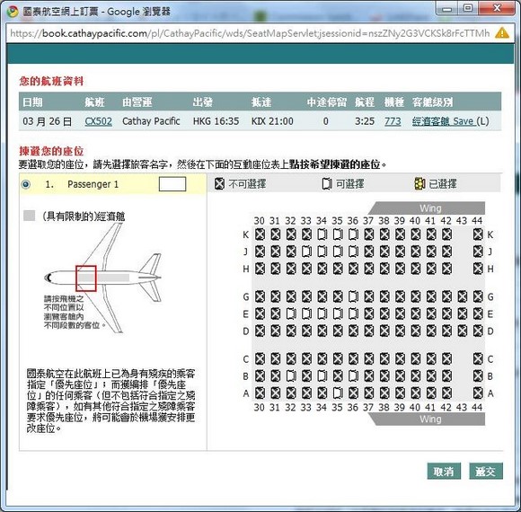Viewport: 521px width, 512px height.
Task: Select available seat 35A
Action: (x=338, y=393)
